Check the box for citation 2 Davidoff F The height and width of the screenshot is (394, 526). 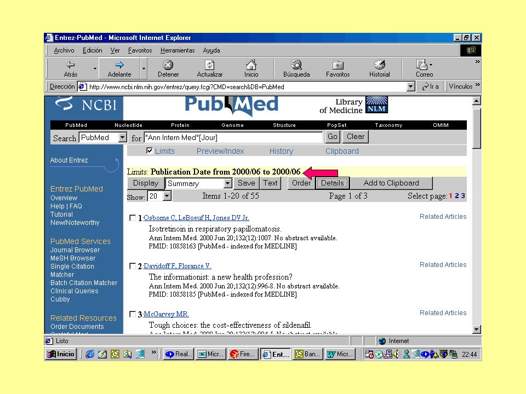(x=133, y=266)
